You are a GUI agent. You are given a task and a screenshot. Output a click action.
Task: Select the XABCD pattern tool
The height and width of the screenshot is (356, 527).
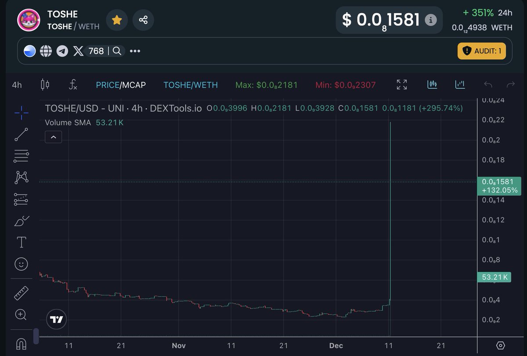pyautogui.click(x=21, y=178)
